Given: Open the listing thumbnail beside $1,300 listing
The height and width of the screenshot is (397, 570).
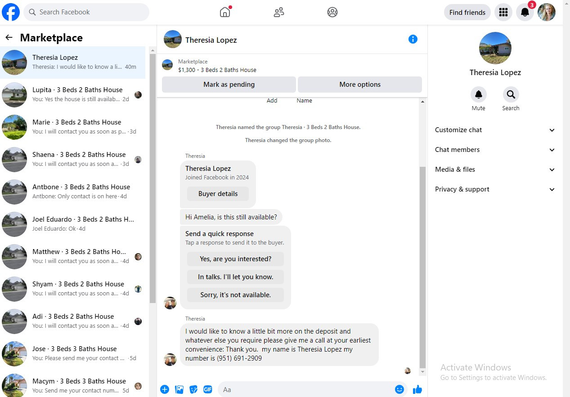Looking at the screenshot, I should point(167,65).
